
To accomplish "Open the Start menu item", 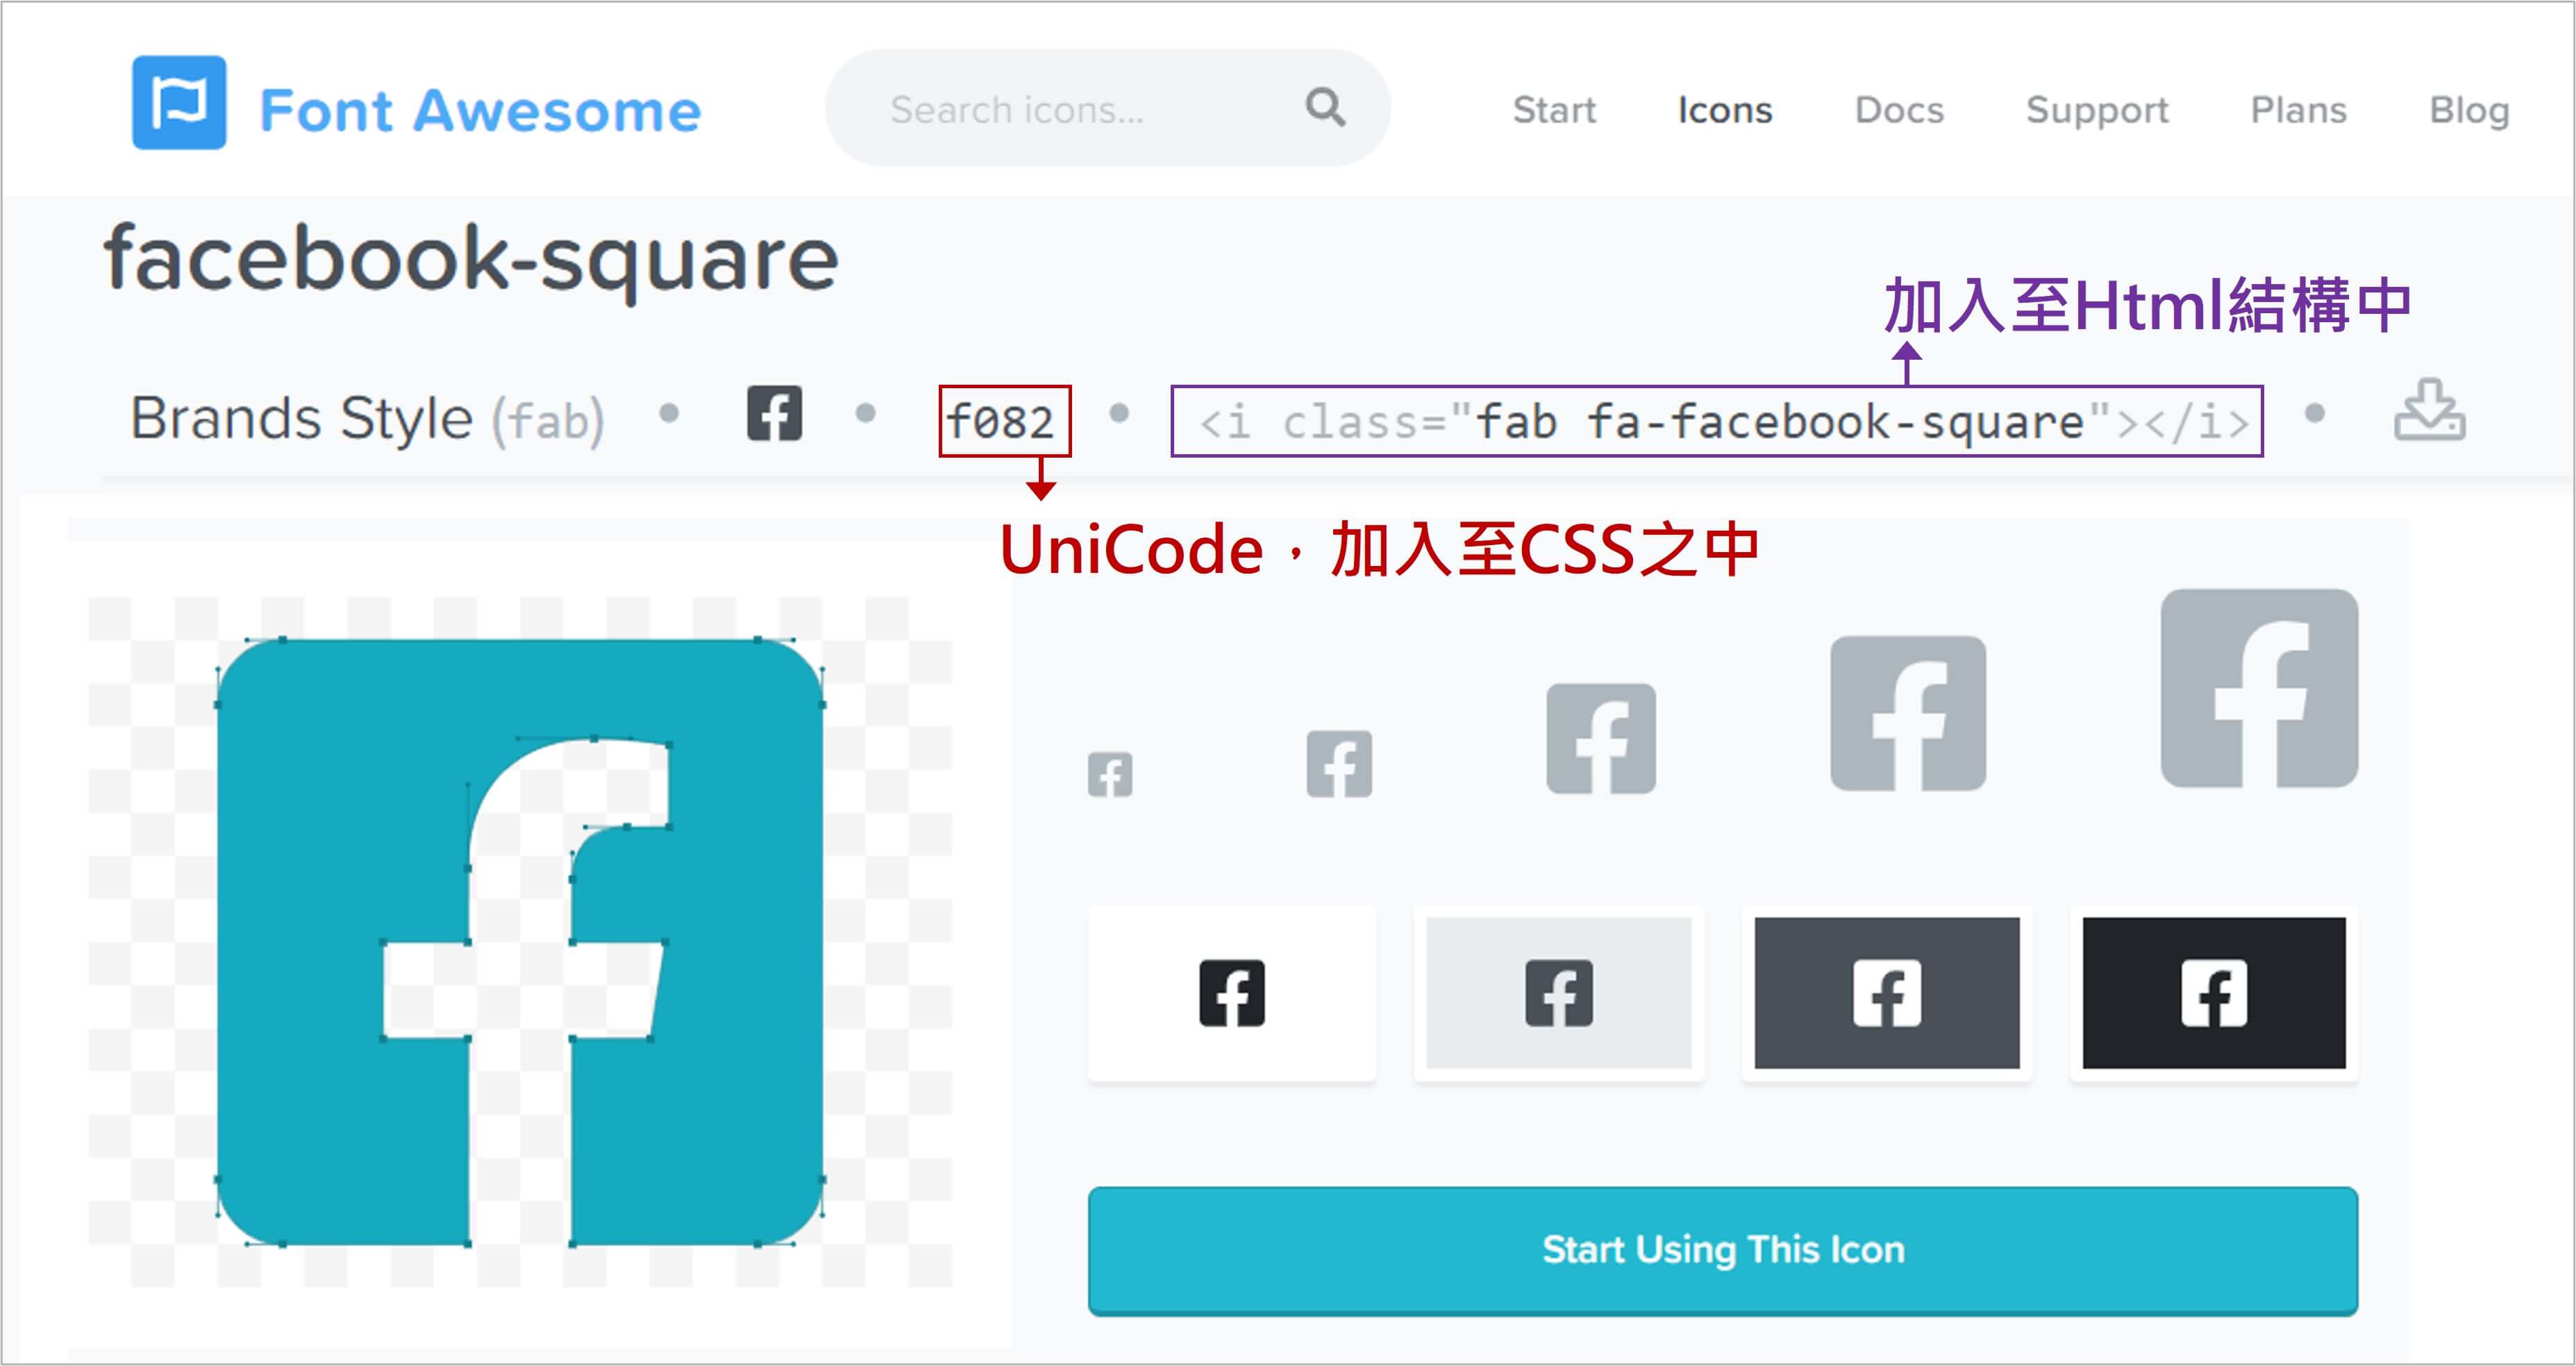I will 1554,110.
